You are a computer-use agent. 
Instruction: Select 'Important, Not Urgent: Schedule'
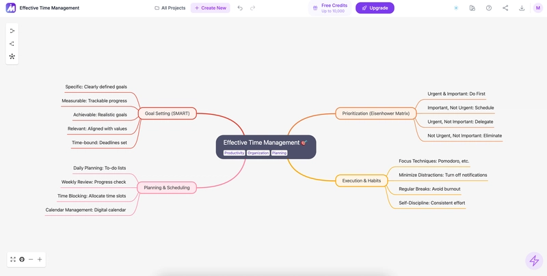461,108
